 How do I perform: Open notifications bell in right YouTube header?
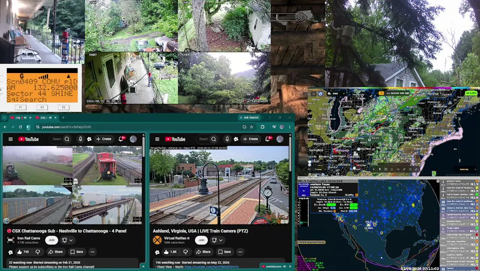pos(268,139)
